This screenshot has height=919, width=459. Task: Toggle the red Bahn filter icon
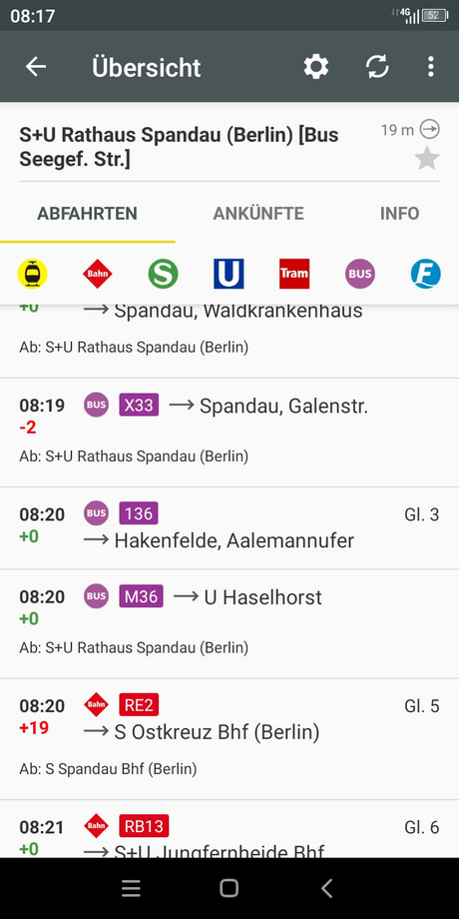97,274
